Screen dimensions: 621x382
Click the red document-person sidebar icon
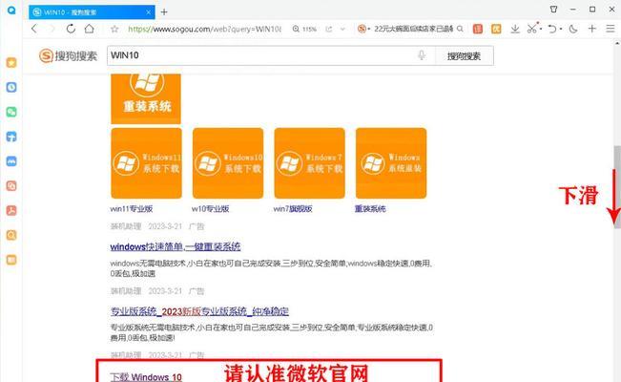tap(11, 211)
